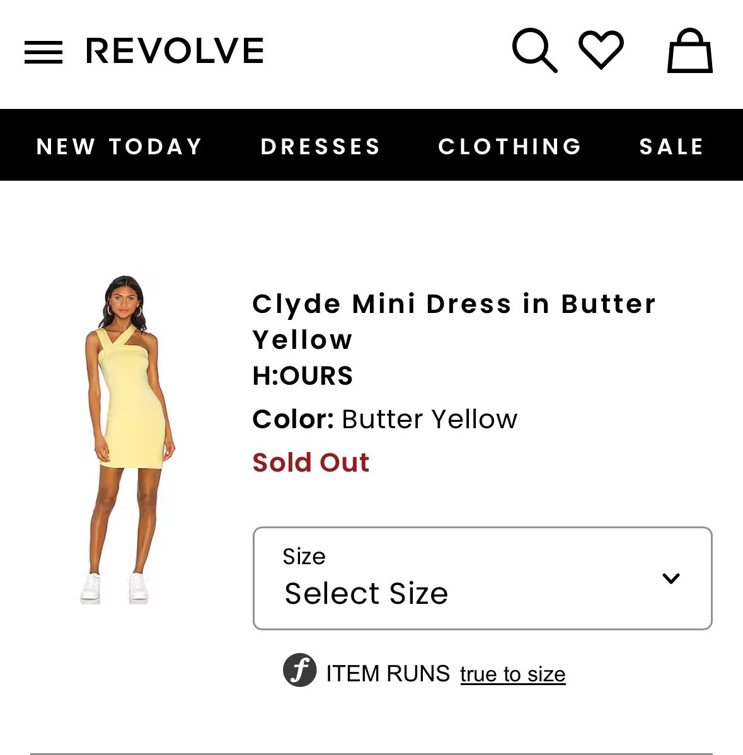This screenshot has height=755, width=743.
Task: Open the yellow dress product thumbnail
Action: point(127,440)
